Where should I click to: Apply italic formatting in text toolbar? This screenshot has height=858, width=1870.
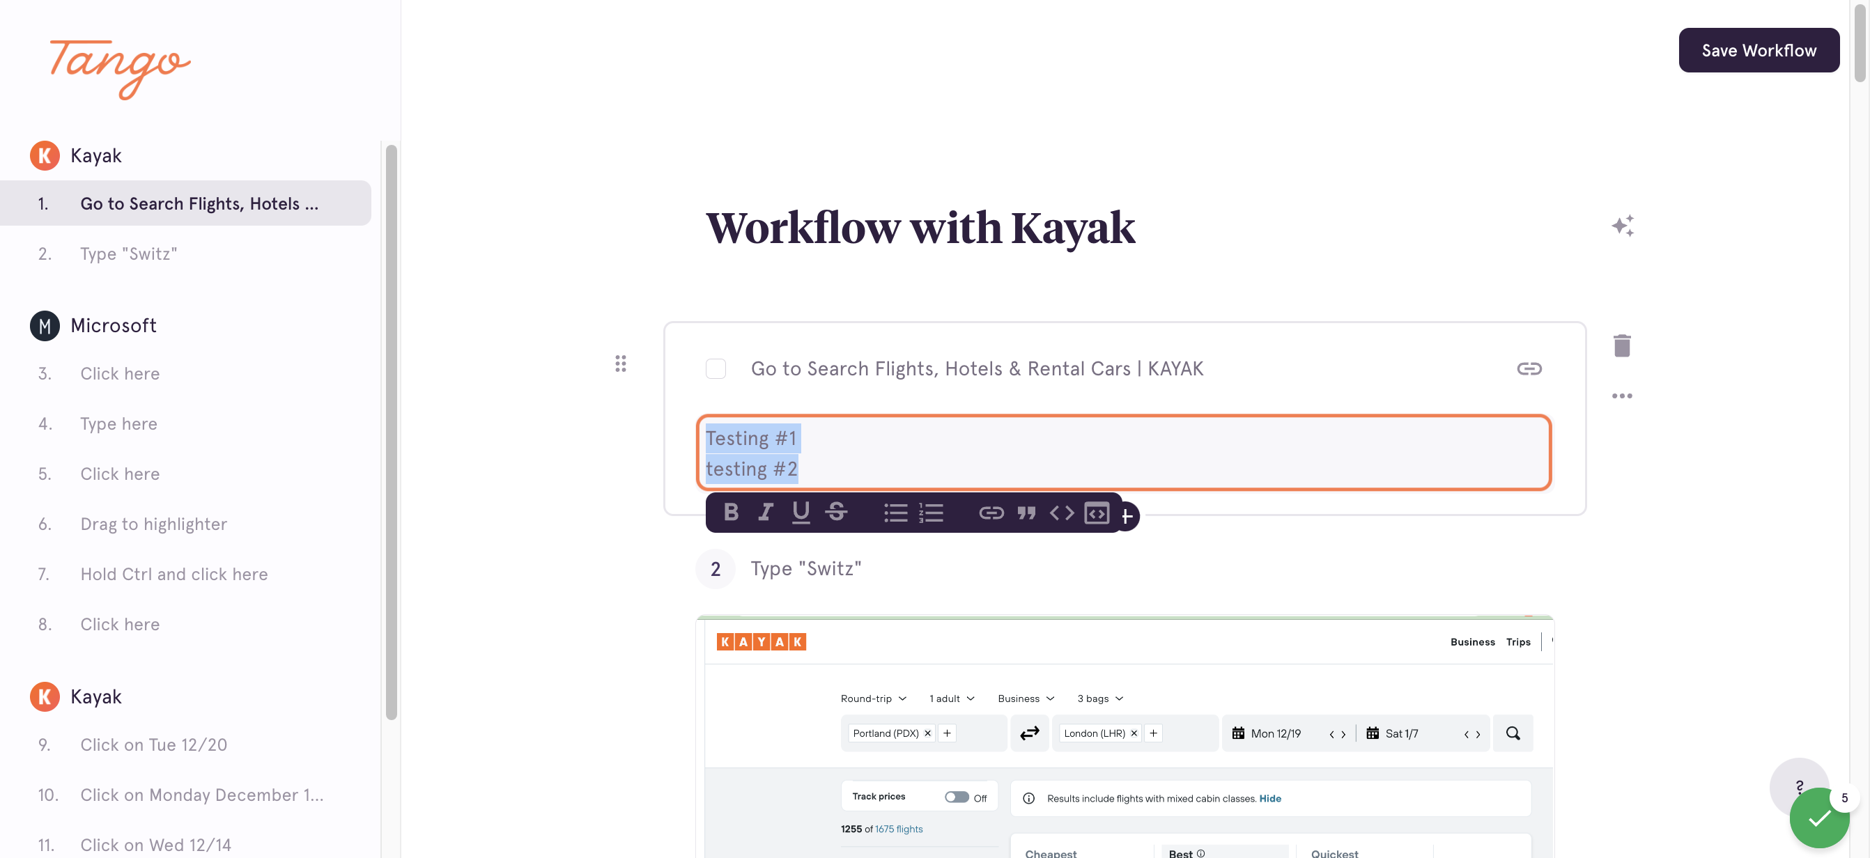[x=765, y=513]
